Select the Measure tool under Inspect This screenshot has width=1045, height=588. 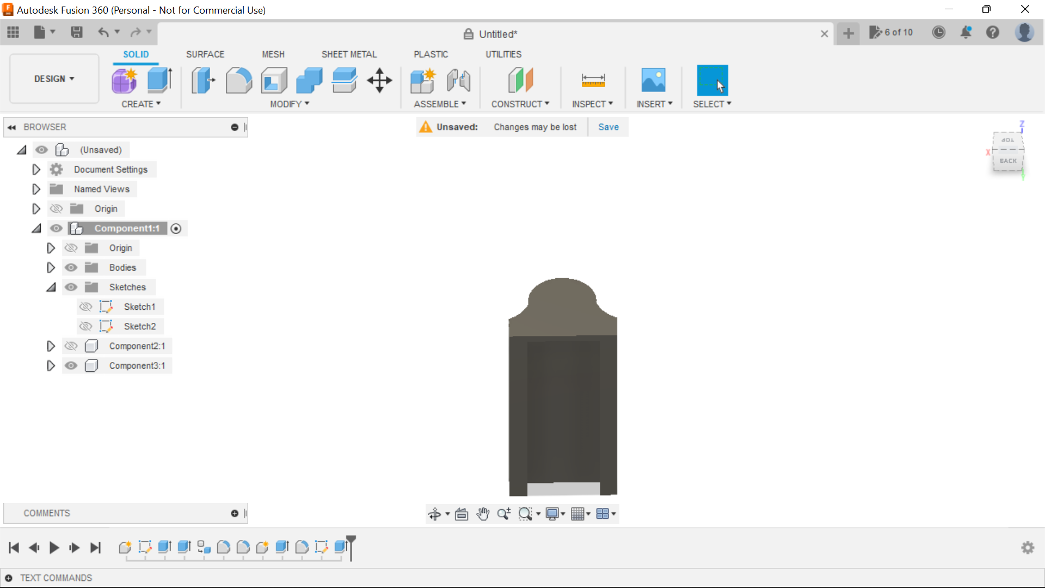tap(593, 80)
